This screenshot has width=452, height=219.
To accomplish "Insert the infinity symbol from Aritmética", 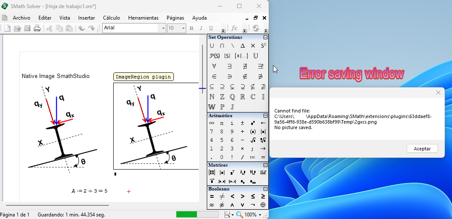I will 212,123.
